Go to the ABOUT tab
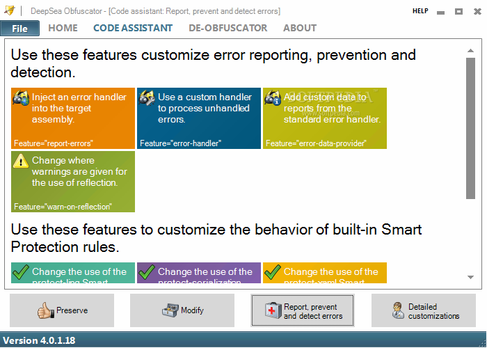Screen dimensions: 487x348 tap(300, 28)
